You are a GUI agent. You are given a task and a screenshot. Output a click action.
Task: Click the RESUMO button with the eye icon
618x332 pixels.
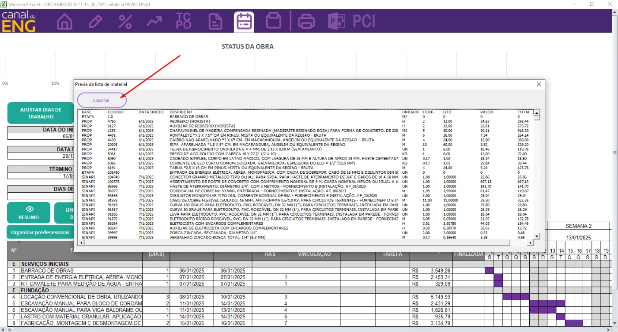(29, 213)
